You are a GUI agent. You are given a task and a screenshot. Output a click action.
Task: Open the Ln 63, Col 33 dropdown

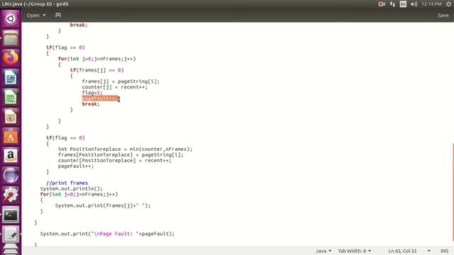(409, 251)
